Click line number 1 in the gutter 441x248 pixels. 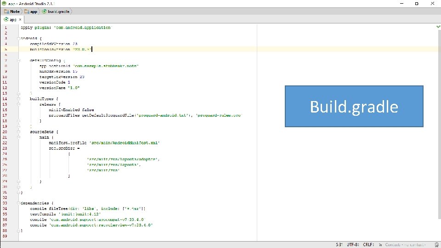click(x=6, y=28)
